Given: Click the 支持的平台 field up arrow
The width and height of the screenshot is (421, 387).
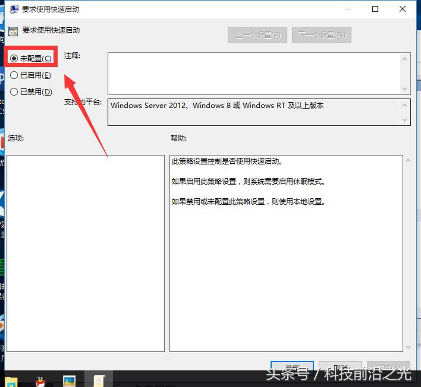Looking at the screenshot, I should click(x=404, y=105).
